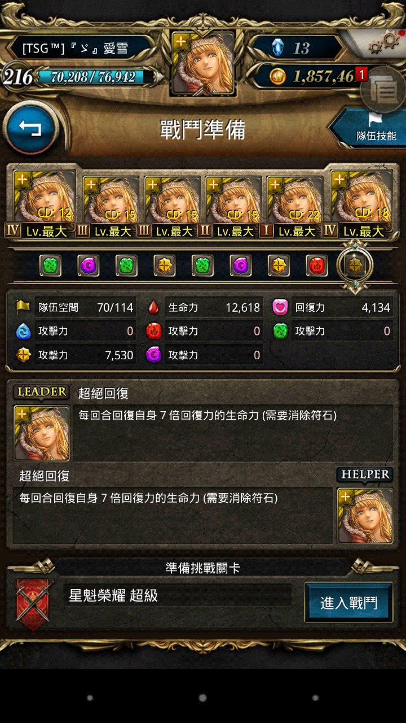
Task: Open the 隊伍技能 team skill flag
Action: [370, 128]
